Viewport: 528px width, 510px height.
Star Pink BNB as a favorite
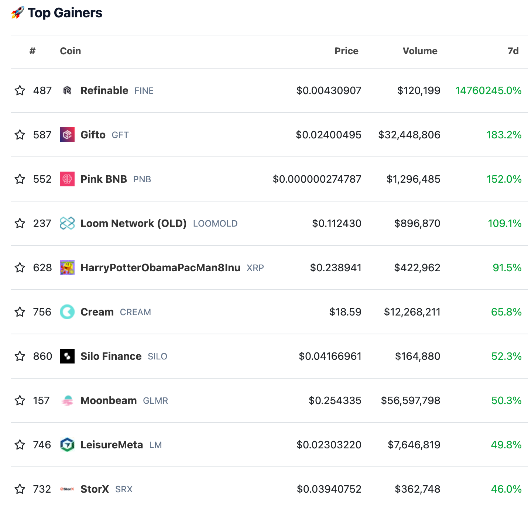click(x=20, y=179)
